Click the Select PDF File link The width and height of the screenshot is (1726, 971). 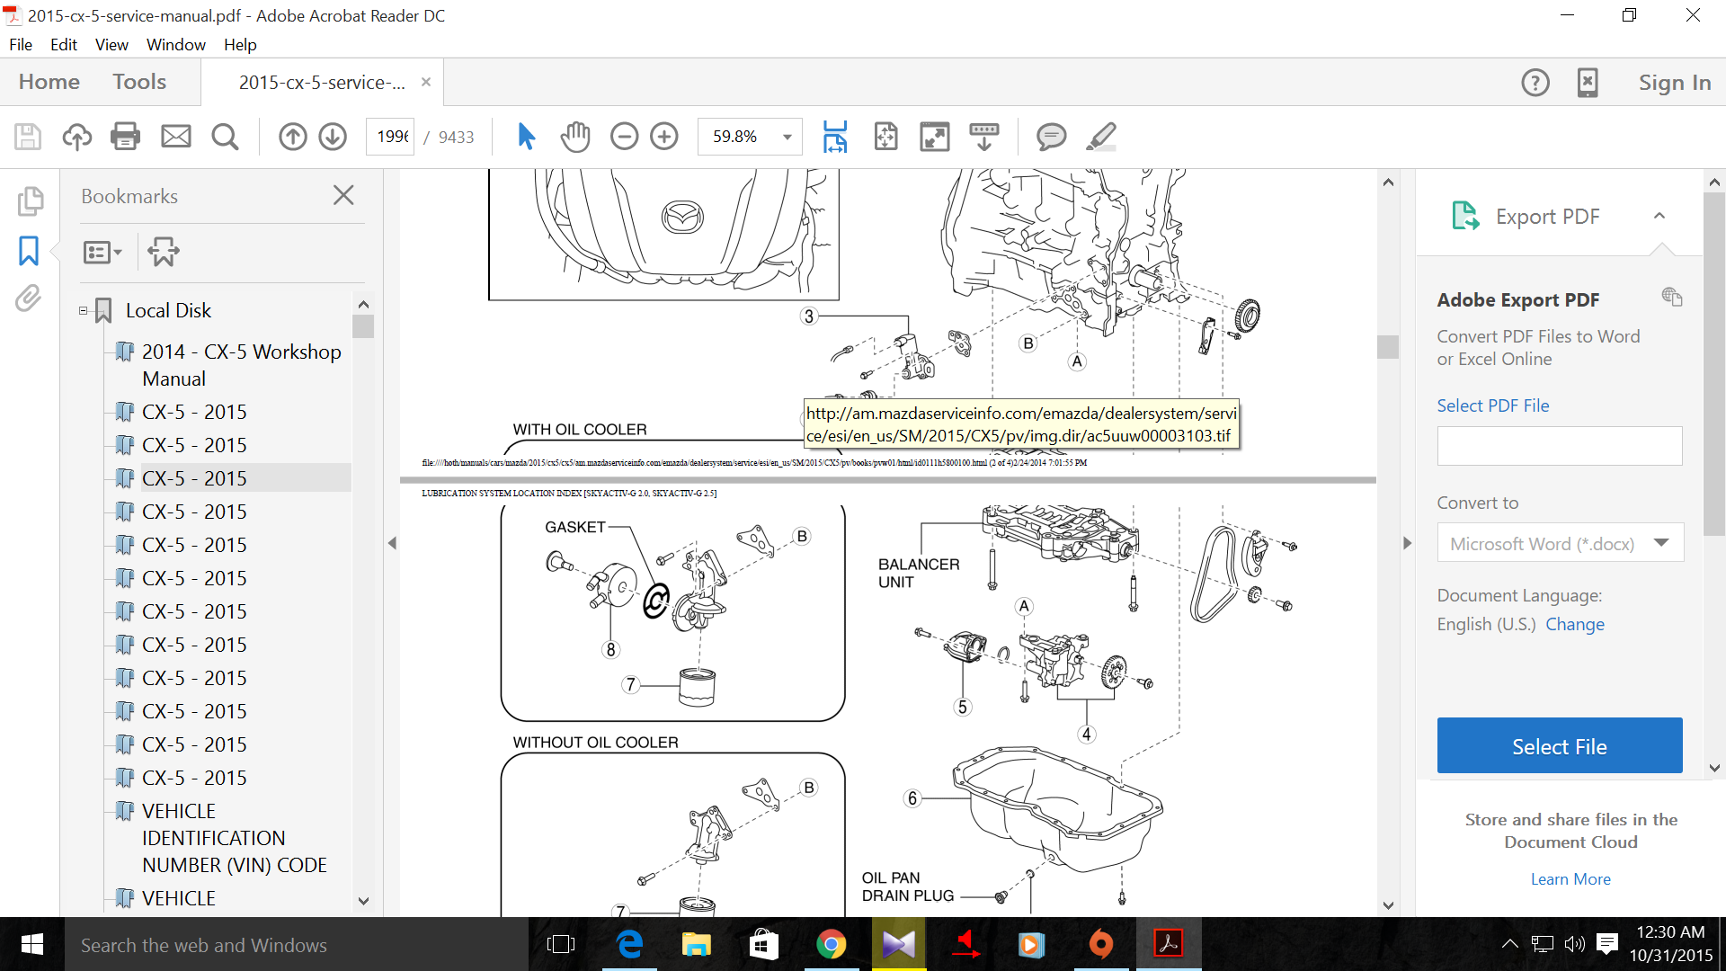[x=1493, y=405]
